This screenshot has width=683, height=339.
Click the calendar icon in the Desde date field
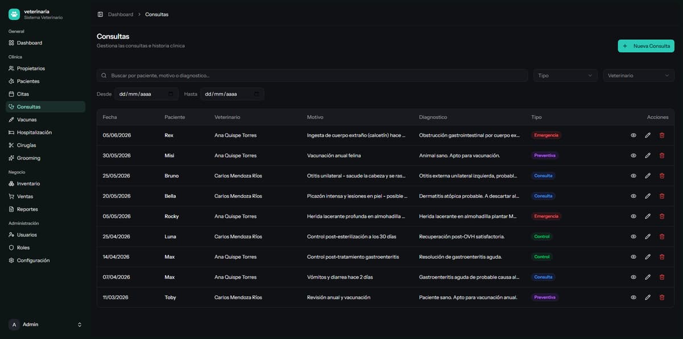171,94
